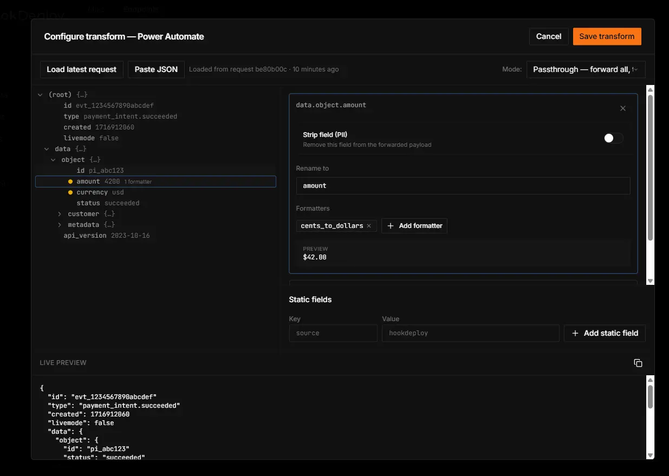Close the data.object.amount field panel
This screenshot has height=476, width=669.
pyautogui.click(x=623, y=108)
